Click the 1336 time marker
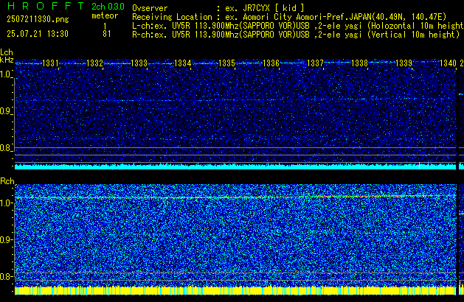The width and height of the screenshot is (464, 302). [x=271, y=63]
